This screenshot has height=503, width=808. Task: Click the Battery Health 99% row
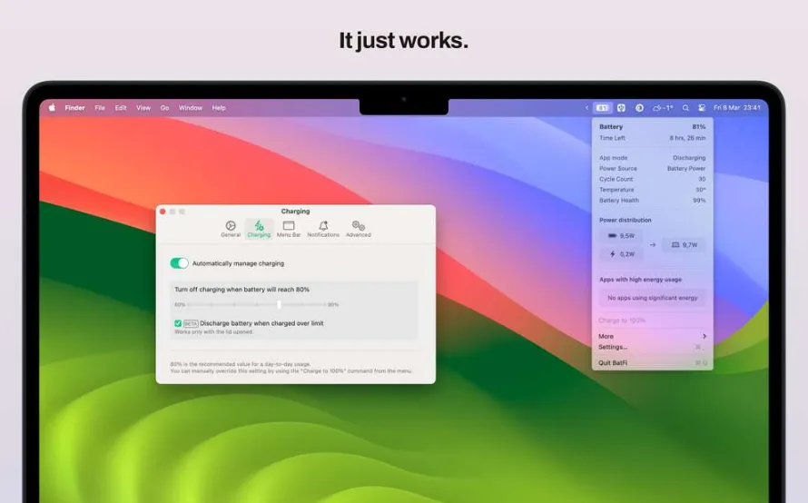click(652, 201)
